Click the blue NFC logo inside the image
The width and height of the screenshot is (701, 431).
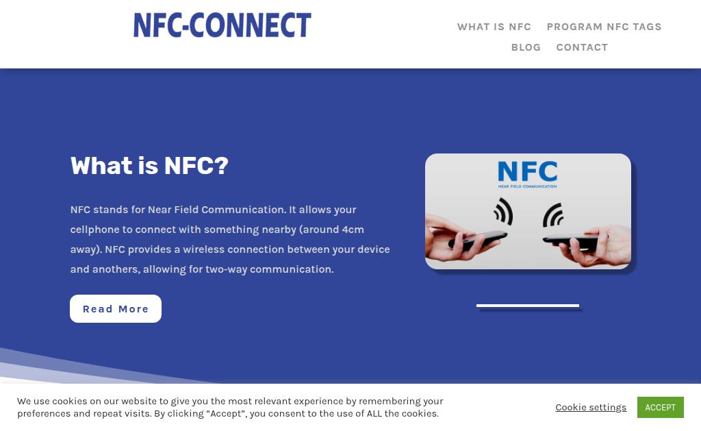(527, 171)
